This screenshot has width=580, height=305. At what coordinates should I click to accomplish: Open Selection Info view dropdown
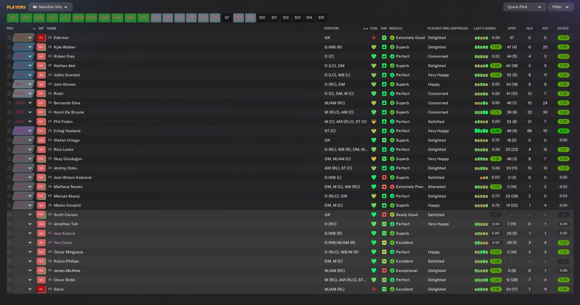[x=50, y=7]
